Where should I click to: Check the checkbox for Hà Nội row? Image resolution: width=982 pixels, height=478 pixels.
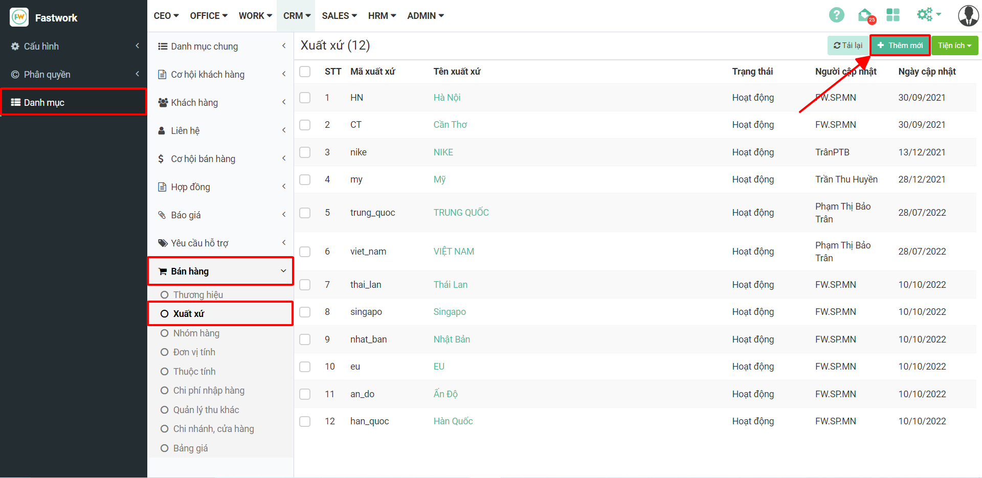point(305,98)
